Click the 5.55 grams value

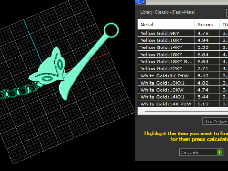203,47
